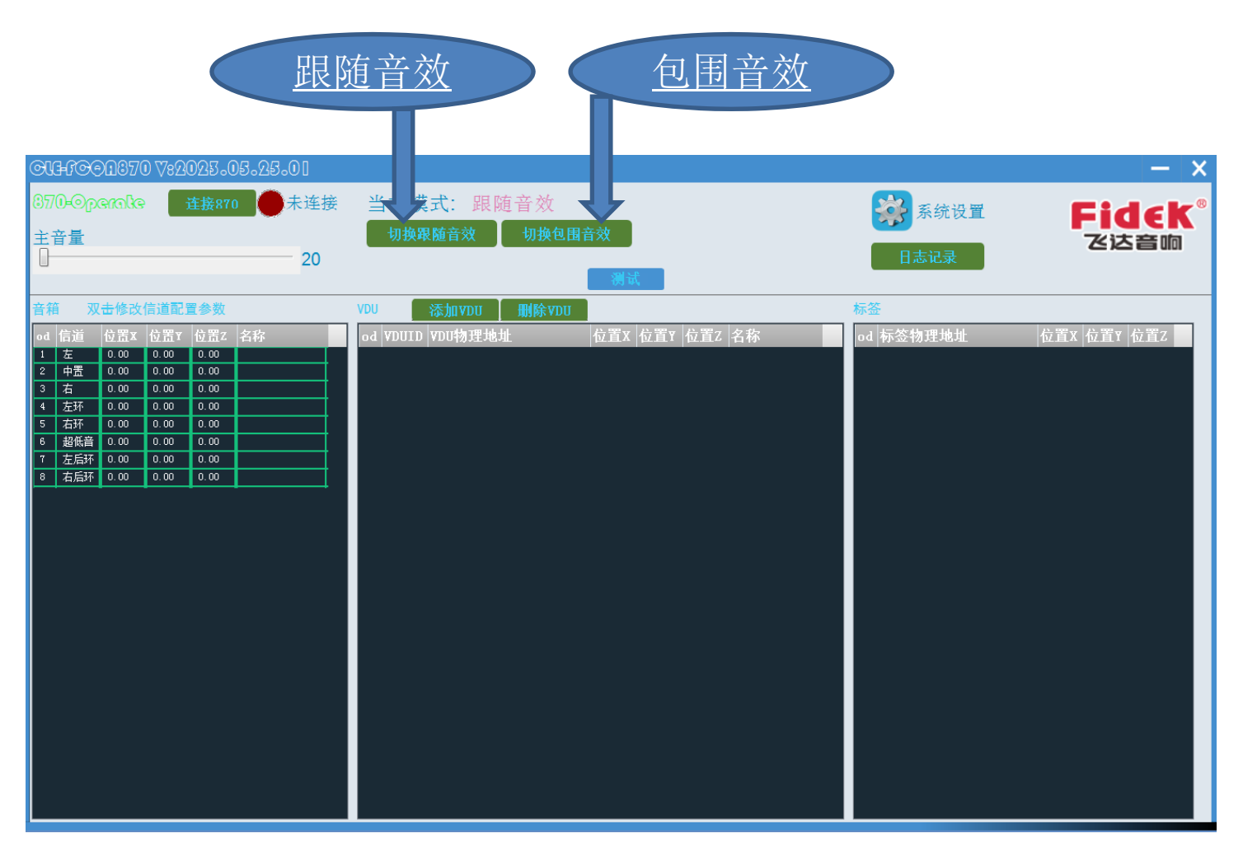Click the 删除VDU button

coord(544,310)
